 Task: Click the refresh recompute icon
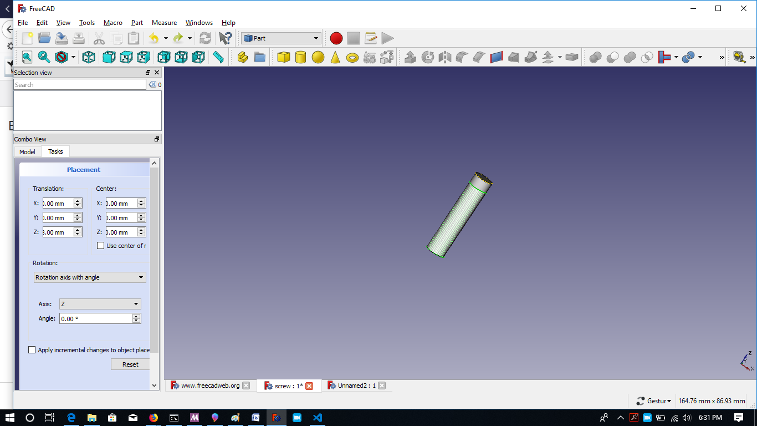(205, 38)
